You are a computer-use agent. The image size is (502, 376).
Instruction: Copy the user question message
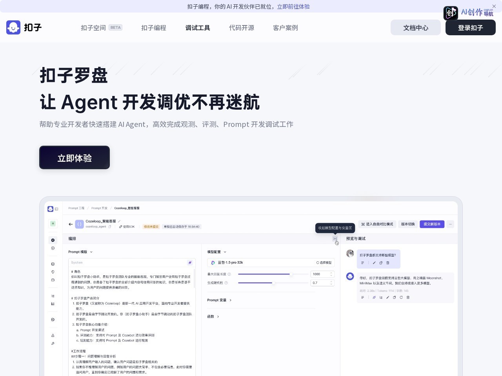point(381,263)
